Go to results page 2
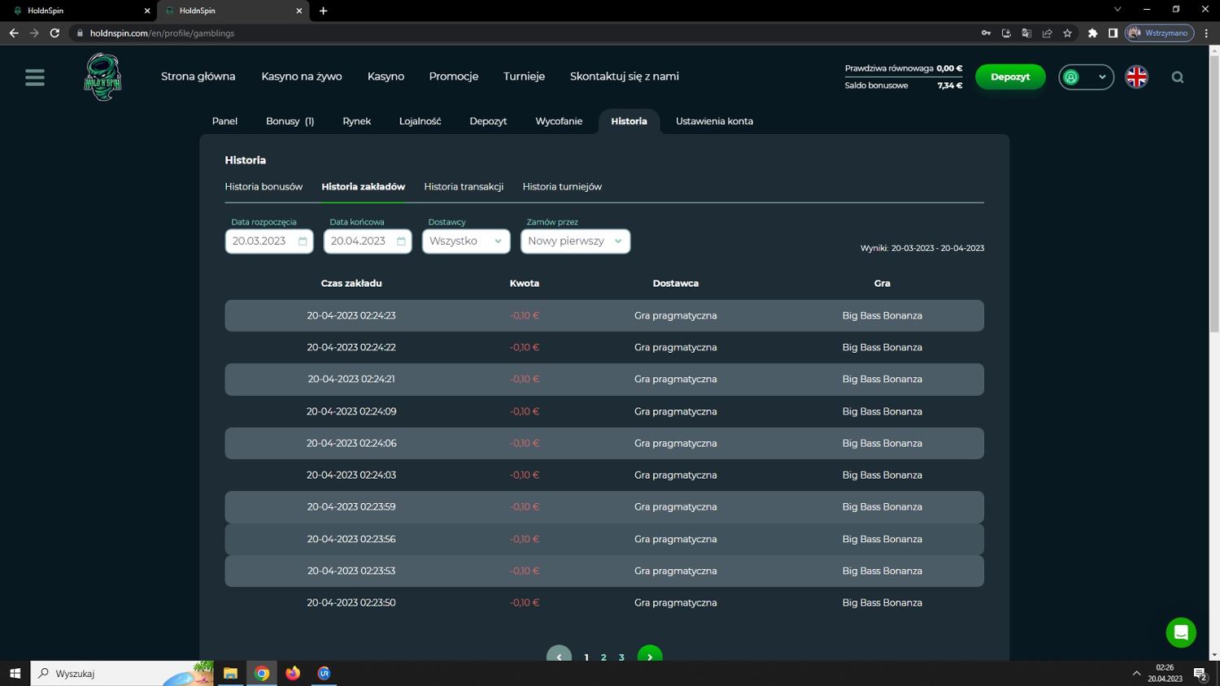The height and width of the screenshot is (686, 1220). [x=603, y=657]
